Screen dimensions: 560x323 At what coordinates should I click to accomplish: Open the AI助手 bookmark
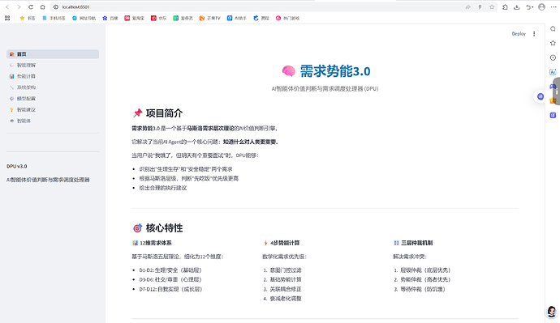237,18
